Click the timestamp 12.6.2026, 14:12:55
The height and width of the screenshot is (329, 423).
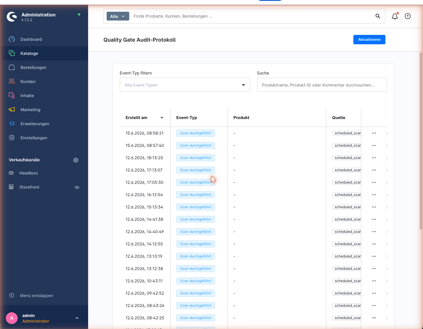coord(144,244)
